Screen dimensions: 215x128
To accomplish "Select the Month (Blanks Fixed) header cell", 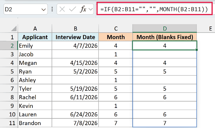I will 165,37.
